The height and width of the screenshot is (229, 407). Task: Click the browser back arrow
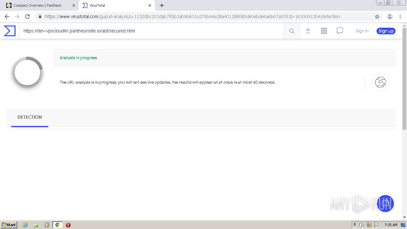coord(7,17)
